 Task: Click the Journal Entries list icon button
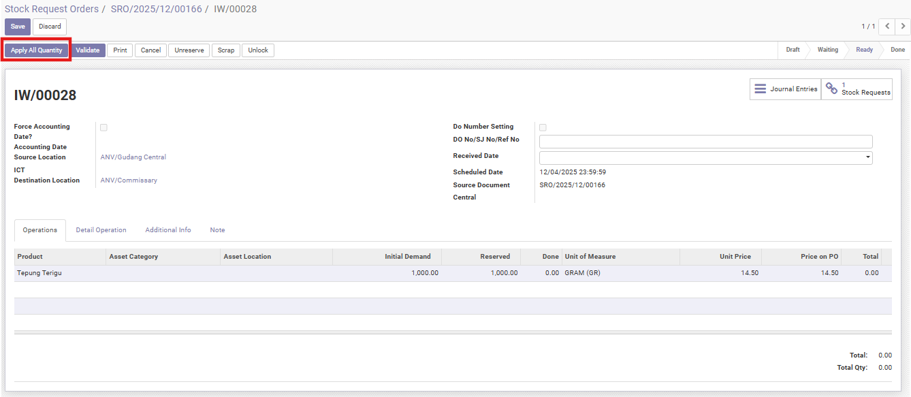coord(785,89)
